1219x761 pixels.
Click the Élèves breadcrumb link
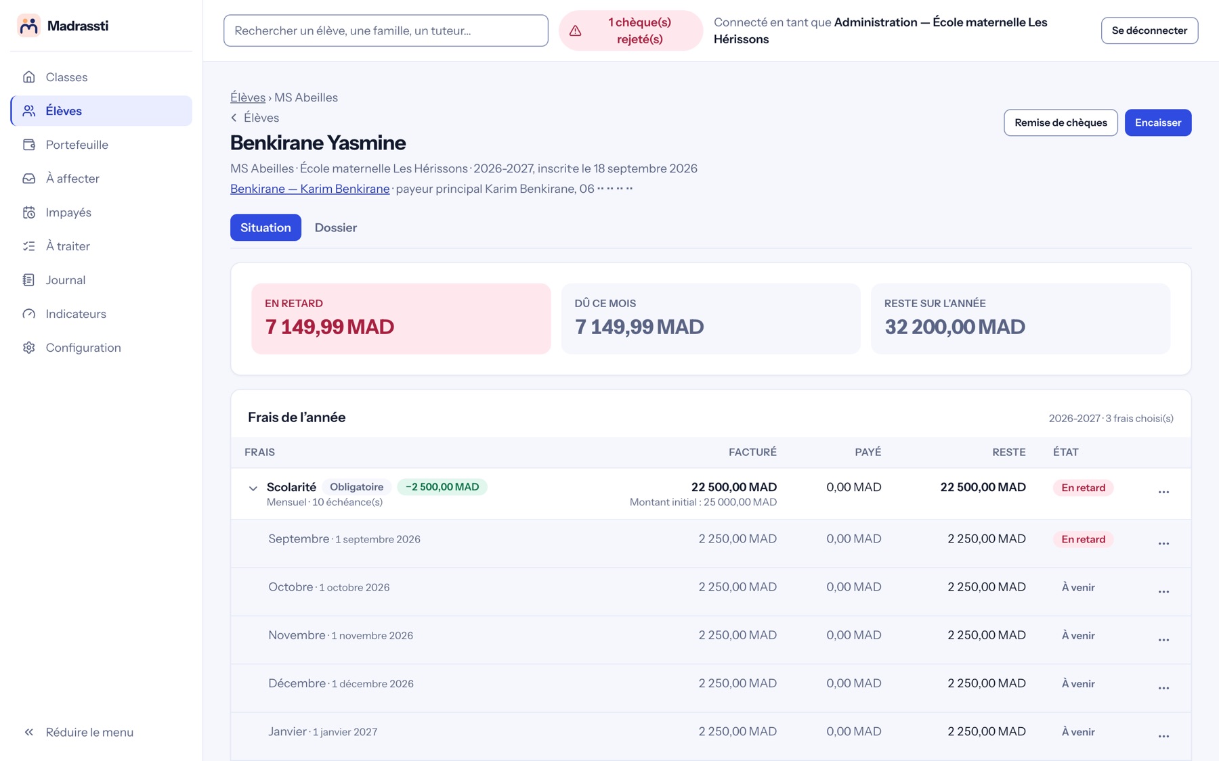(248, 97)
